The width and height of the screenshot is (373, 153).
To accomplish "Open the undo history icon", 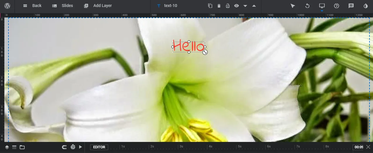I will pyautogui.click(x=307, y=6).
